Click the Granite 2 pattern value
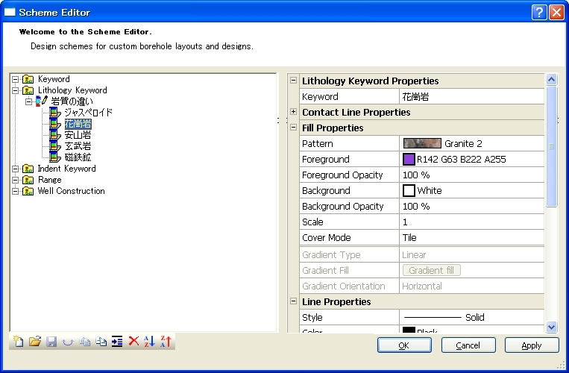The height and width of the screenshot is (373, 569). click(462, 143)
